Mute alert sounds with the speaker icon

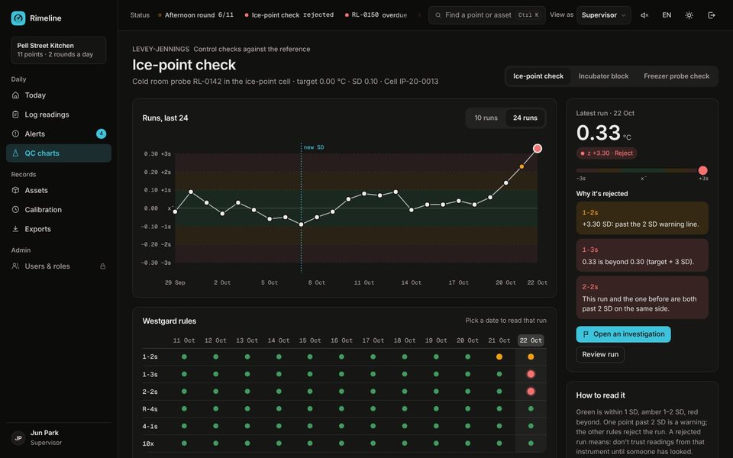tap(644, 15)
